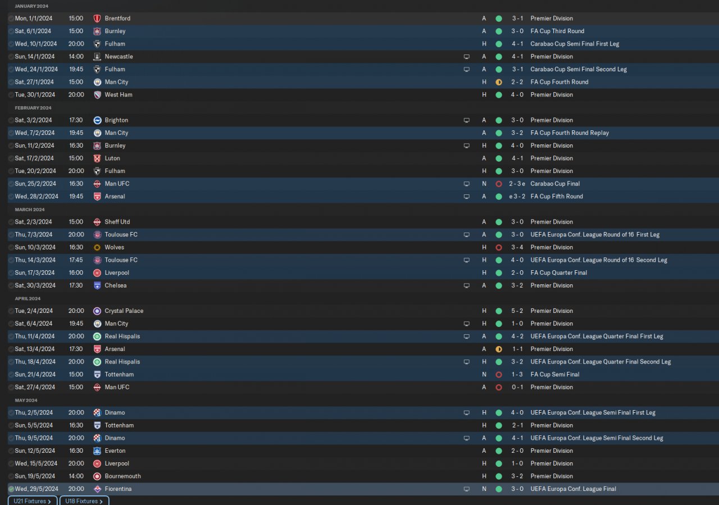
Task: Click the green win indicator on the Brentford row
Action: pos(499,19)
